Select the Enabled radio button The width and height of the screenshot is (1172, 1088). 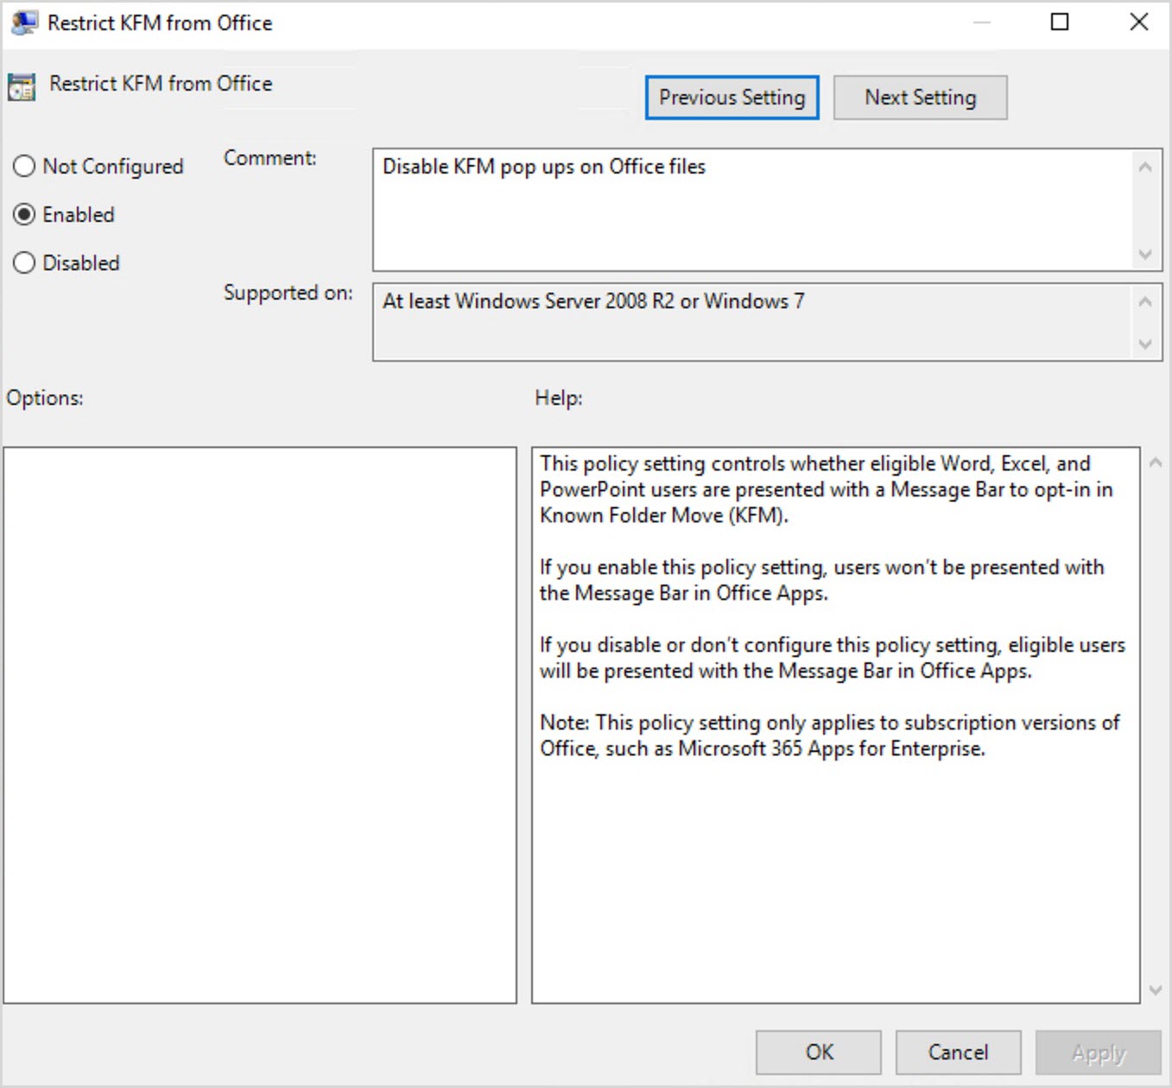tap(24, 214)
